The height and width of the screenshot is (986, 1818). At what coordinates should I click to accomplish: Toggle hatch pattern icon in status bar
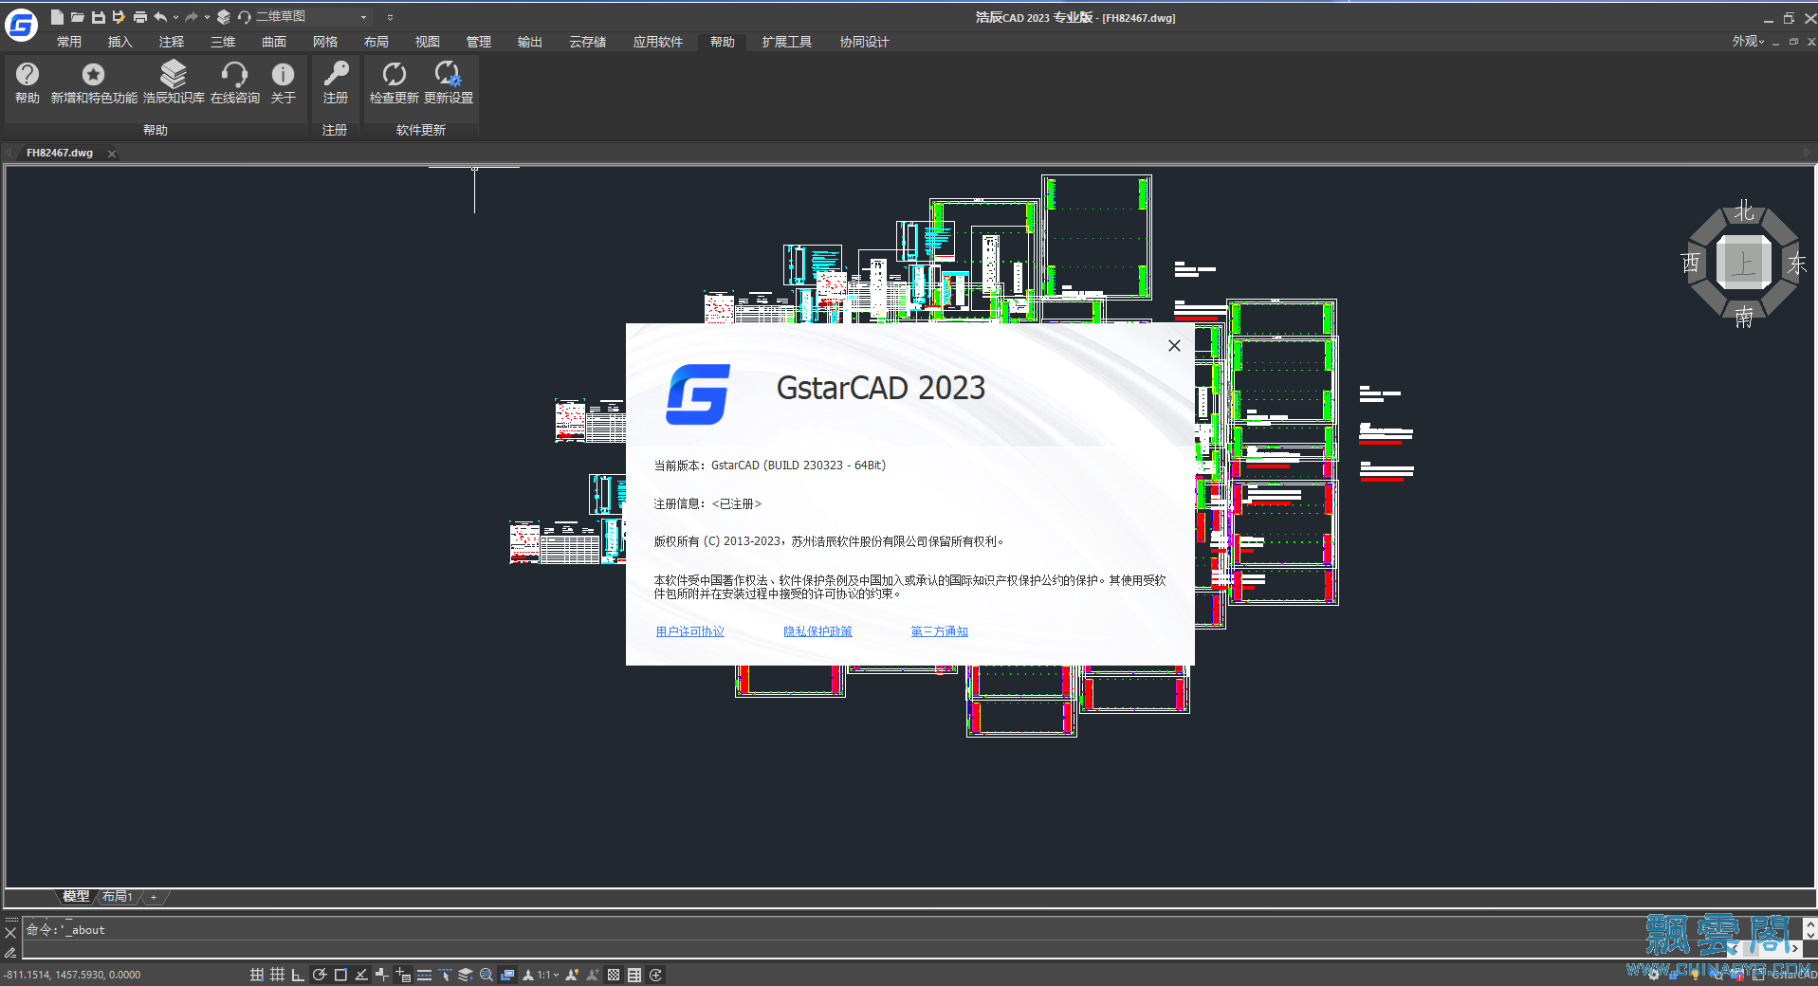click(x=614, y=975)
